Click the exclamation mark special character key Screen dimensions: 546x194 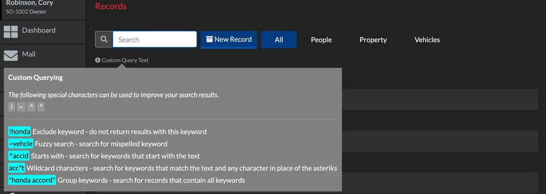pyautogui.click(x=12, y=107)
